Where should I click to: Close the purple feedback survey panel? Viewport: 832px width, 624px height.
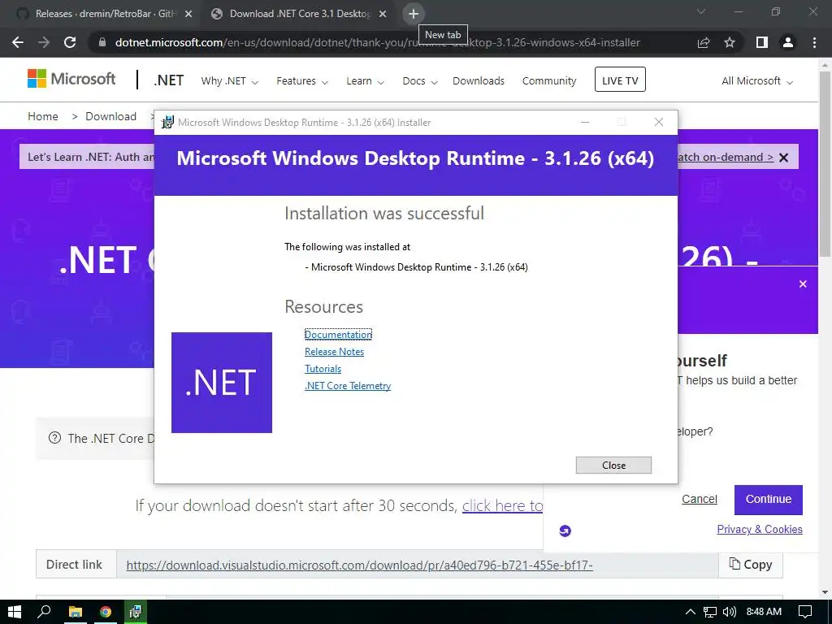click(803, 284)
